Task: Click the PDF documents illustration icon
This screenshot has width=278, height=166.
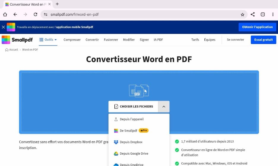Action: pyautogui.click(x=139, y=91)
